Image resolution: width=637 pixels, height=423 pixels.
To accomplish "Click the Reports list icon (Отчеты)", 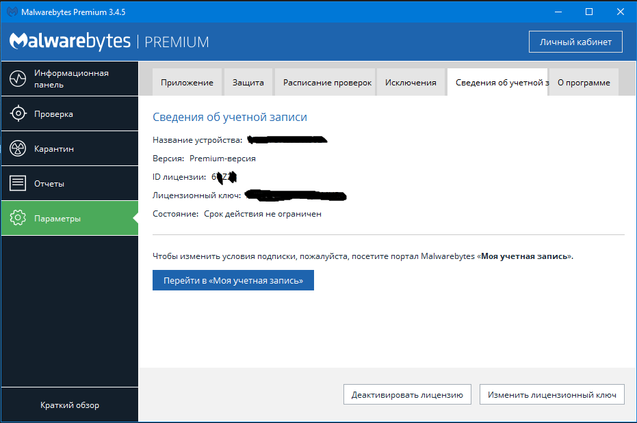I will pyautogui.click(x=18, y=183).
